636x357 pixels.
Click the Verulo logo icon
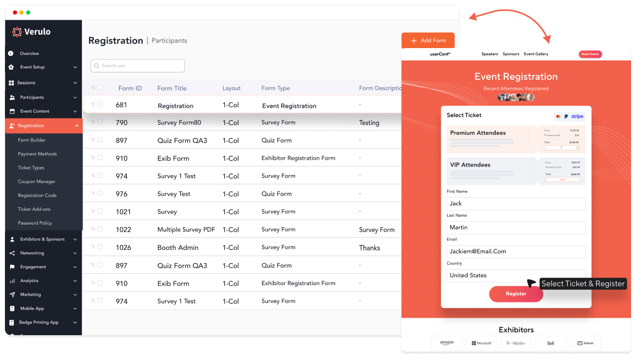point(17,32)
